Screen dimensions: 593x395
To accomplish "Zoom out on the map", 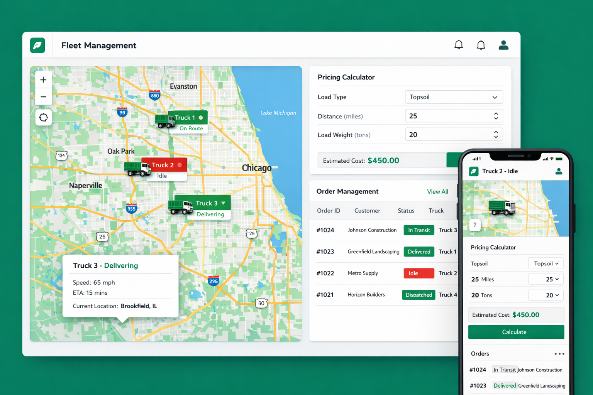I will (x=43, y=97).
